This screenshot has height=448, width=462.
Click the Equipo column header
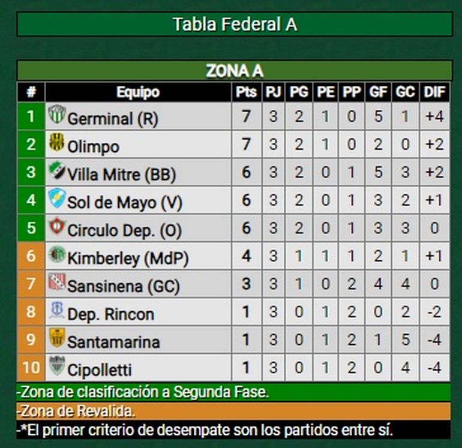point(138,92)
